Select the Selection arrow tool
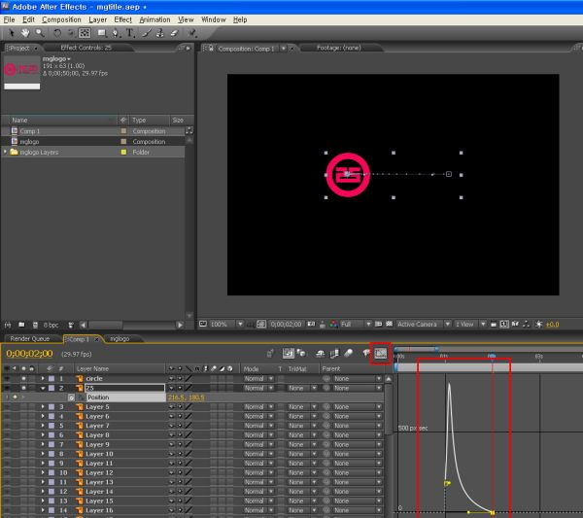This screenshot has height=518, width=583. point(11,33)
